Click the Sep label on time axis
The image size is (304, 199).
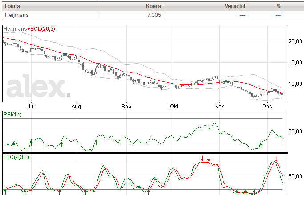[x=126, y=107]
